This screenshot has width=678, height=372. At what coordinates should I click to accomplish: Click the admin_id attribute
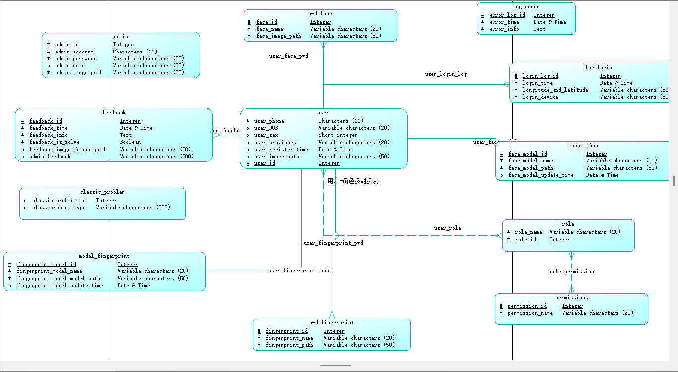(67, 45)
